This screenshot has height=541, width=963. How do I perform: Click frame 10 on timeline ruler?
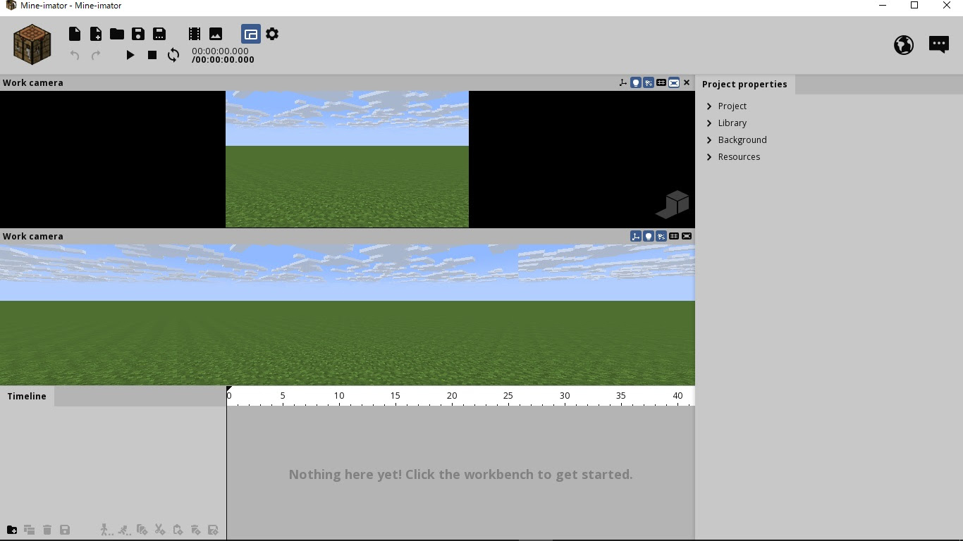339,396
